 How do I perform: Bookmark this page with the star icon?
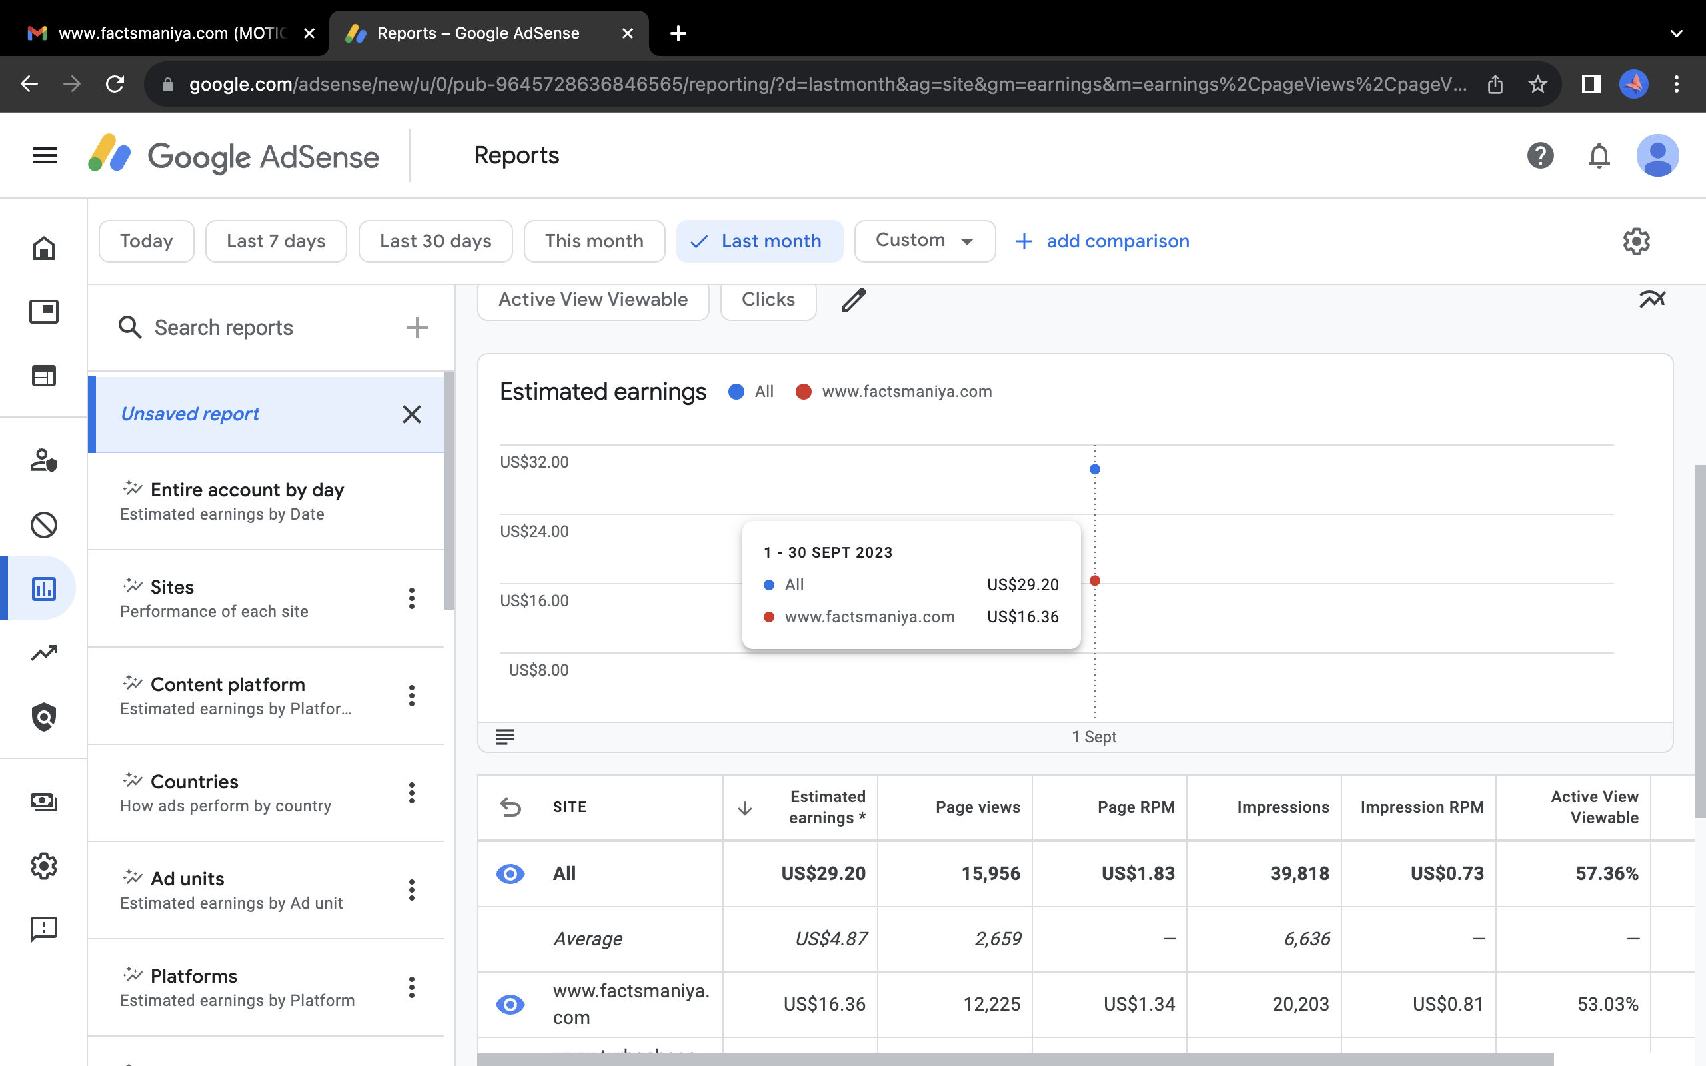coord(1537,85)
